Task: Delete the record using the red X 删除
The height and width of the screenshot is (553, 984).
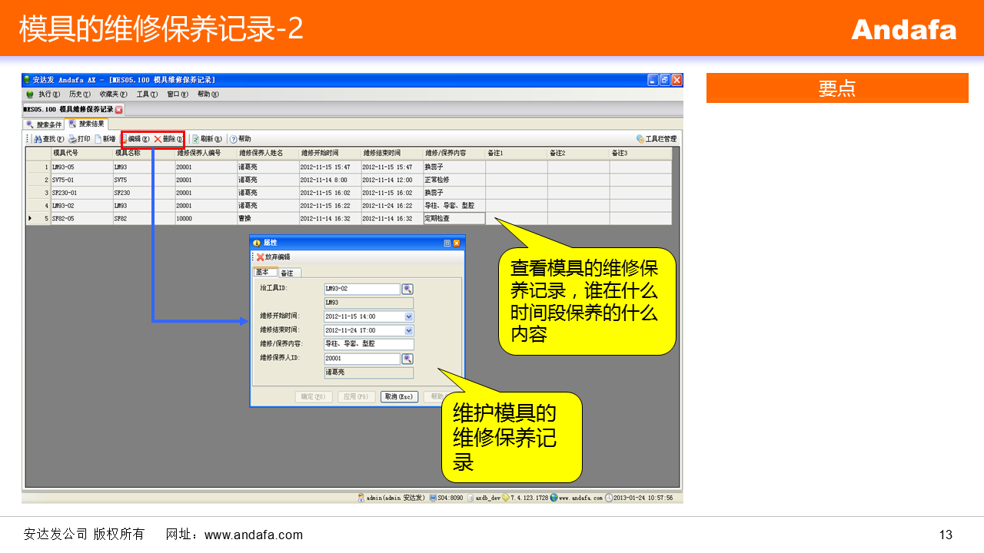Action: click(x=158, y=139)
